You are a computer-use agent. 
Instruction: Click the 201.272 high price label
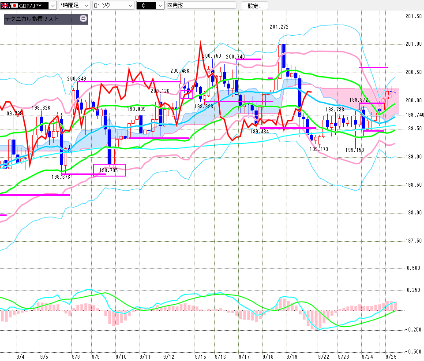(x=279, y=27)
